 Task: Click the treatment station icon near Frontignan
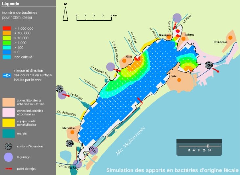tap(209, 66)
